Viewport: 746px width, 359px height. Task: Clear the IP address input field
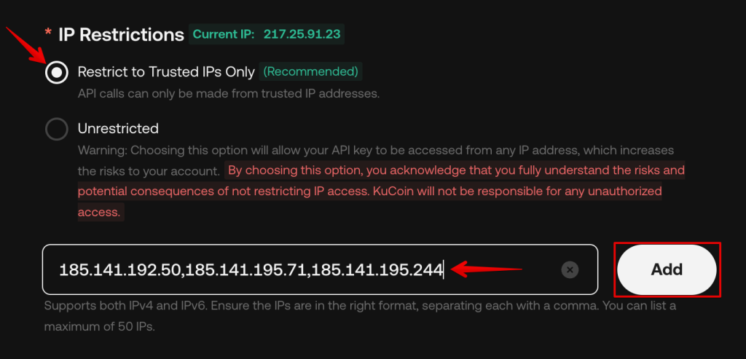(x=570, y=270)
